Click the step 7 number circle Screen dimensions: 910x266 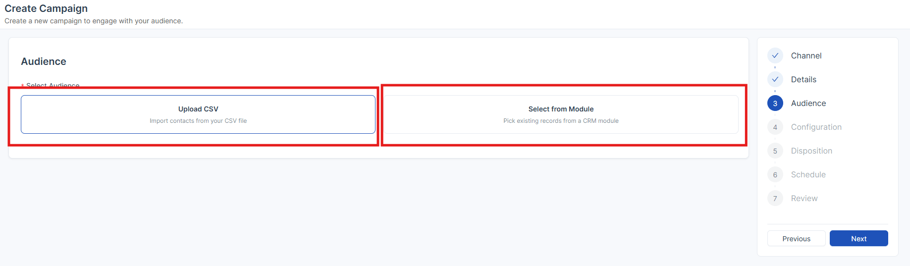[775, 198]
